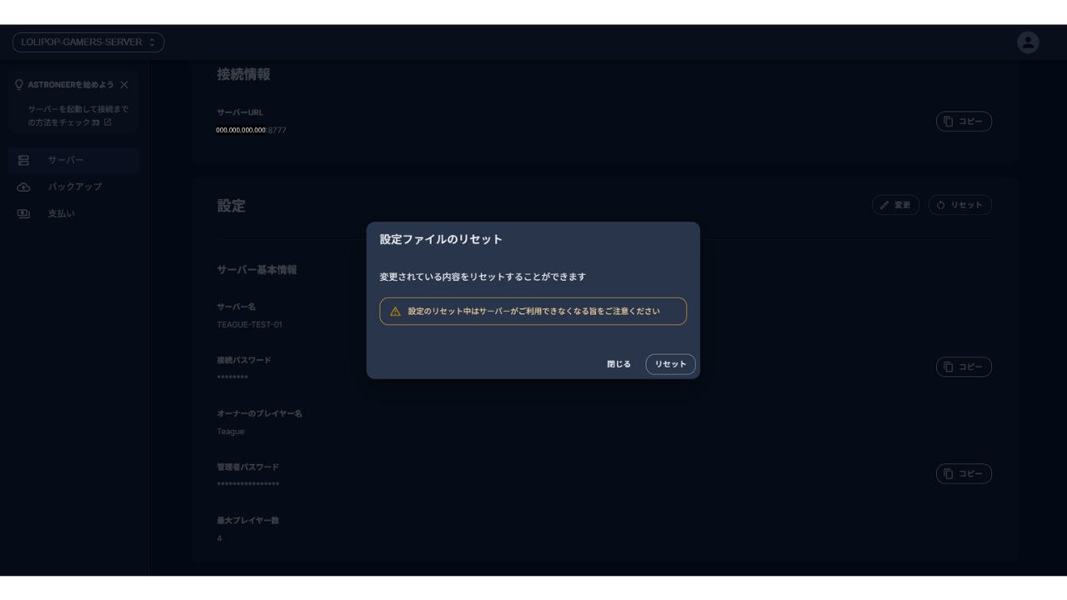Click the cloud backup icon in the sidebar

pos(23,187)
